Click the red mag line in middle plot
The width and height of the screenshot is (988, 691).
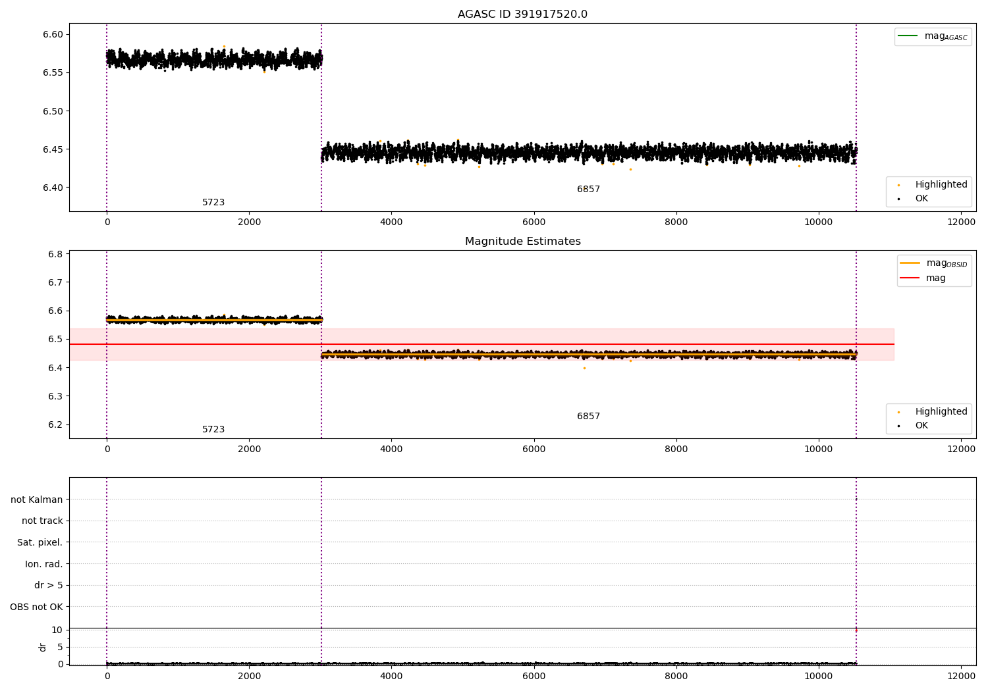pos(481,344)
